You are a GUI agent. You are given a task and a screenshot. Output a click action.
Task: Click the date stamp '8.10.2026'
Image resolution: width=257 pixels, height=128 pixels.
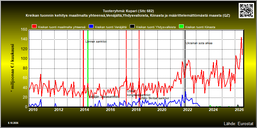[x=13, y=123]
